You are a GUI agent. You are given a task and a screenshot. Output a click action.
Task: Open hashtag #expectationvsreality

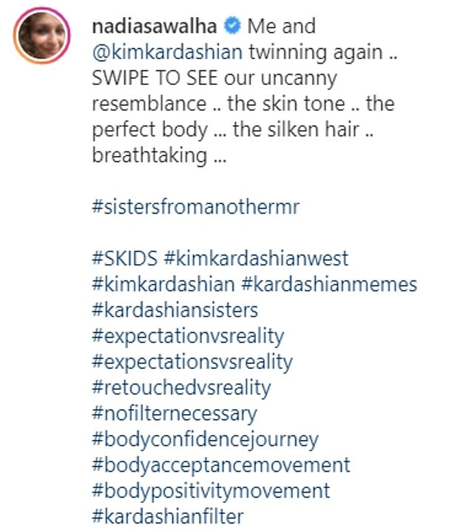[x=188, y=336]
